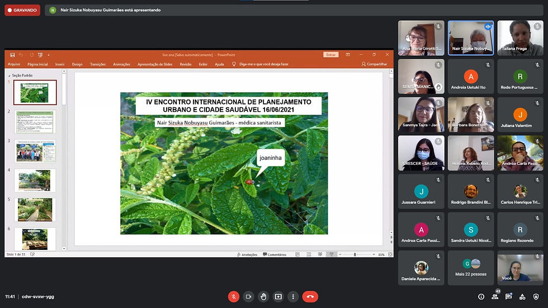Select the Animações ribbon tab
This screenshot has width=548, height=308.
click(121, 64)
